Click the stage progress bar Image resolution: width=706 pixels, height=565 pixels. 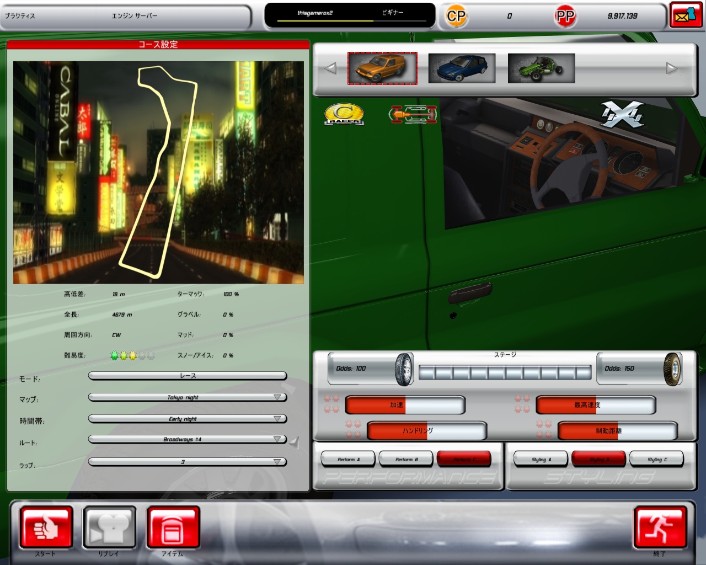click(505, 373)
